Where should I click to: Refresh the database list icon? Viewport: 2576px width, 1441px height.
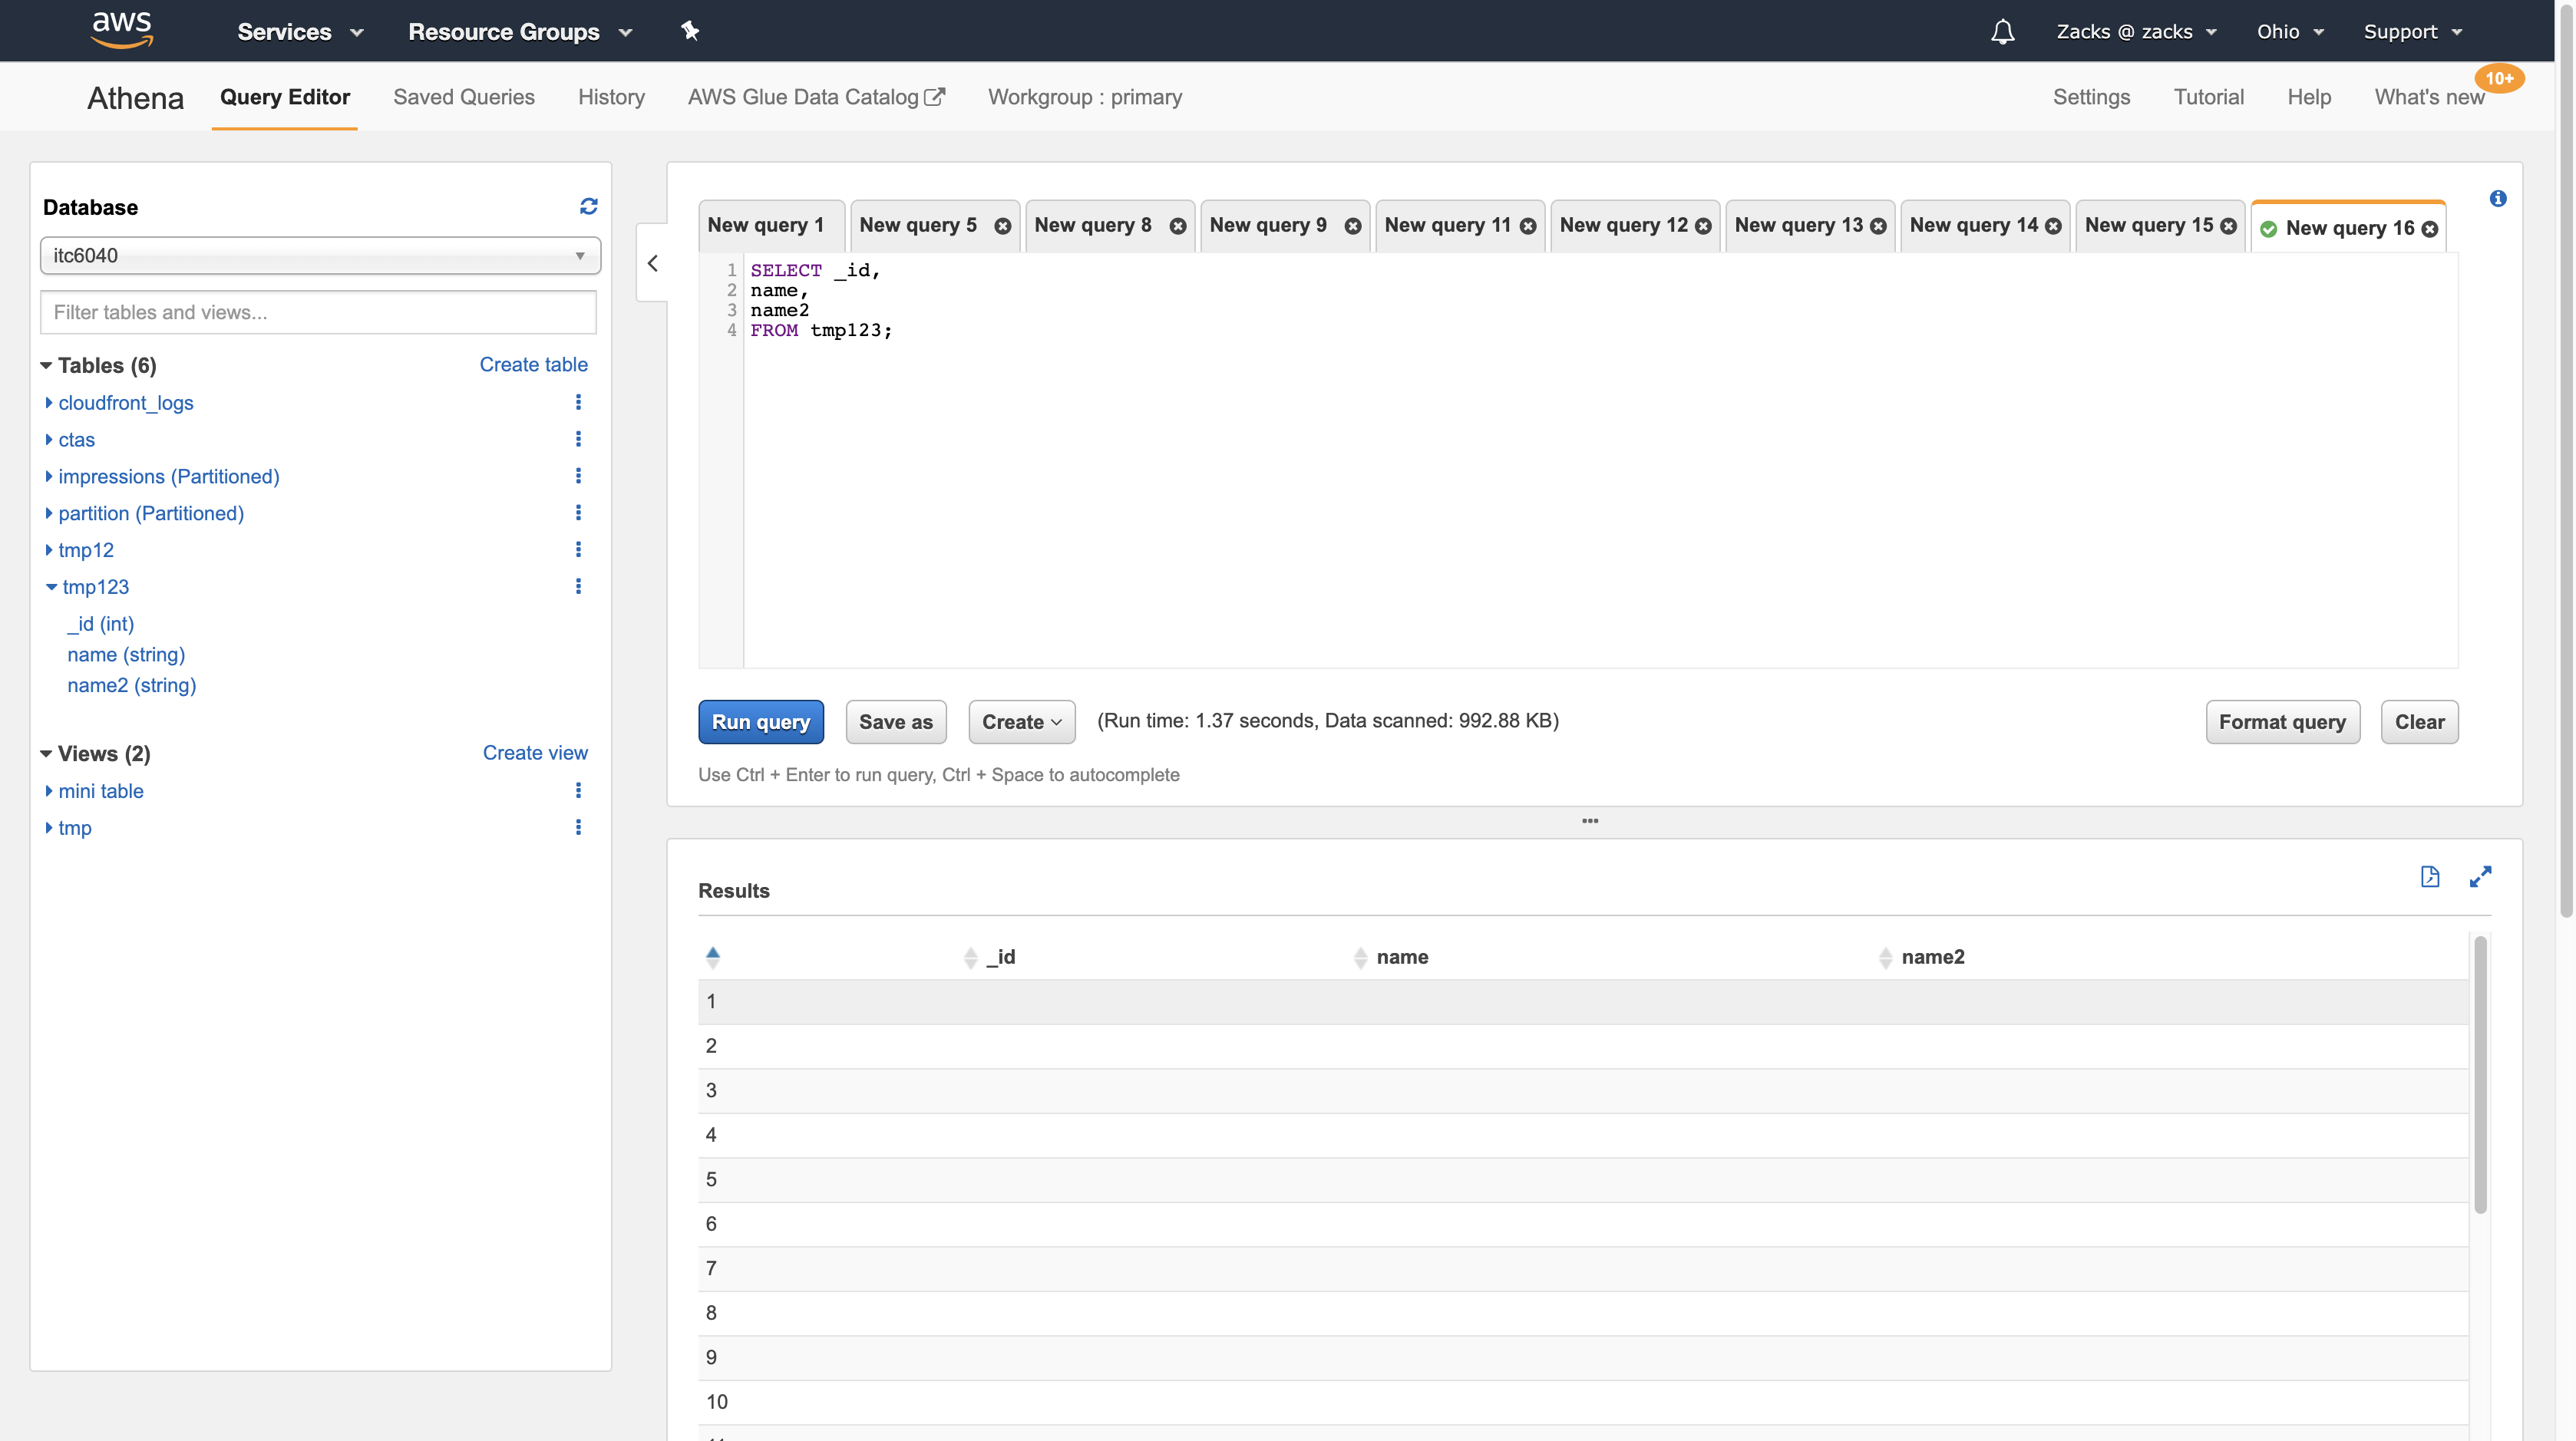coord(588,206)
